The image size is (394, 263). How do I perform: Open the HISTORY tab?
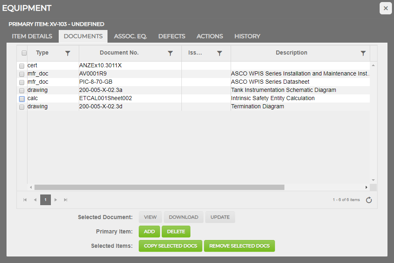(247, 36)
